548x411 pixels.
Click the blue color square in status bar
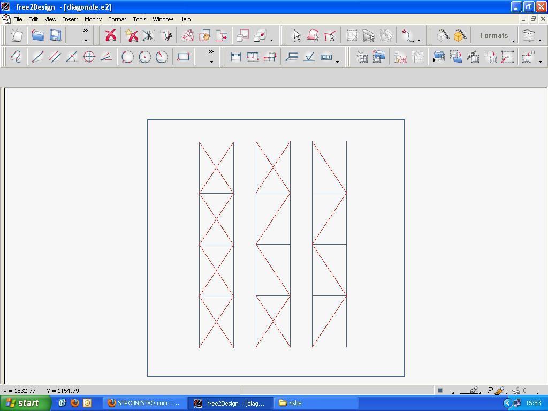(440, 390)
